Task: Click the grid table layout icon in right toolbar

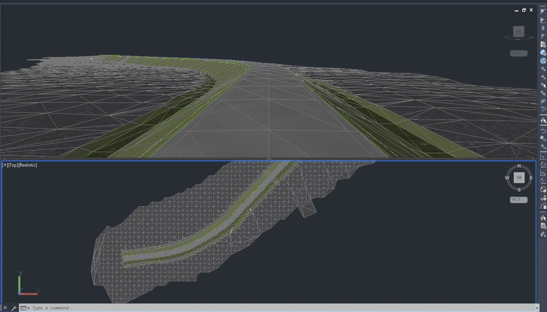Action: 543,44
